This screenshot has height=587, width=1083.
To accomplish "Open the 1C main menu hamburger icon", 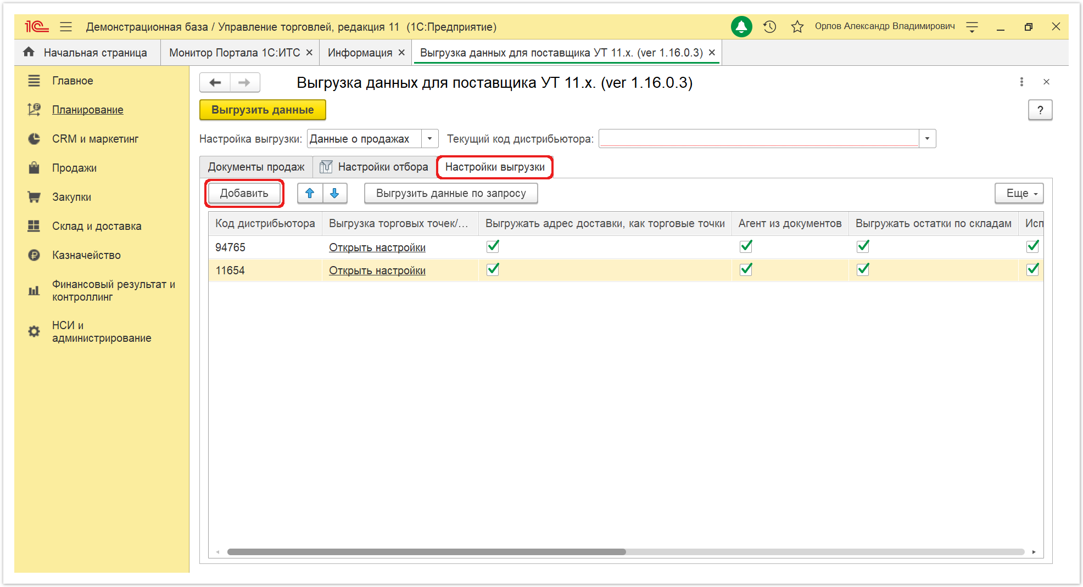I will [66, 26].
